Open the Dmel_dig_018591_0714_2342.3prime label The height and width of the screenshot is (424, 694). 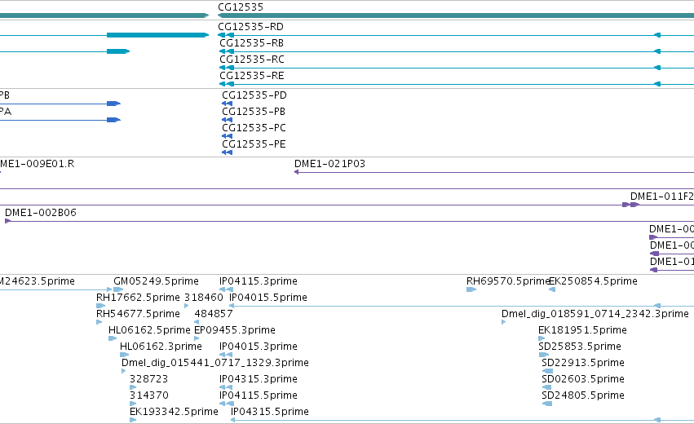(595, 314)
